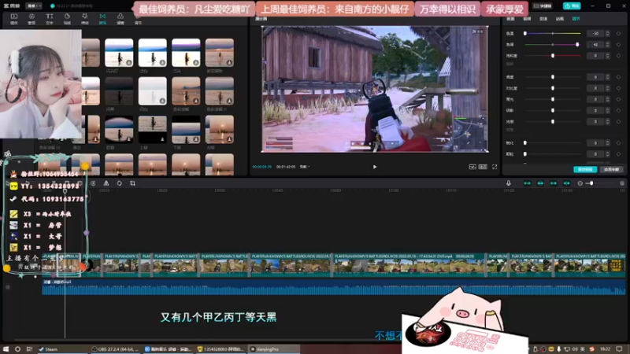Open the Effects (特效) tab
Image resolution: width=630 pixels, height=354 pixels.
[x=85, y=18]
